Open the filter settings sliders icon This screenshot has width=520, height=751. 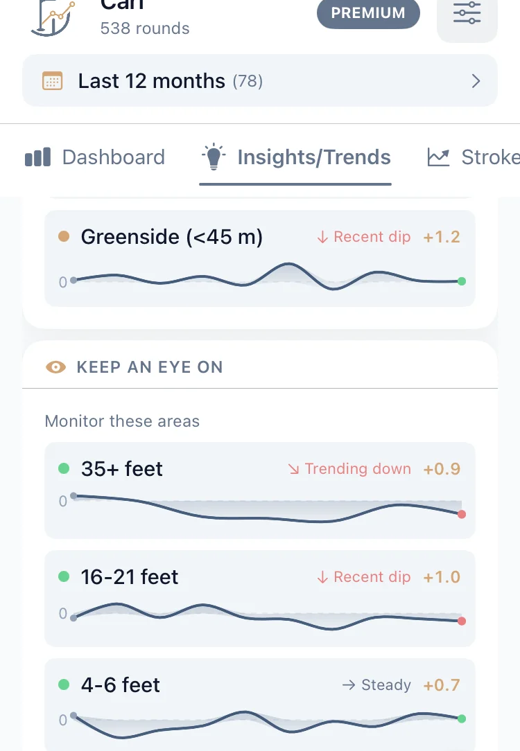tap(467, 14)
